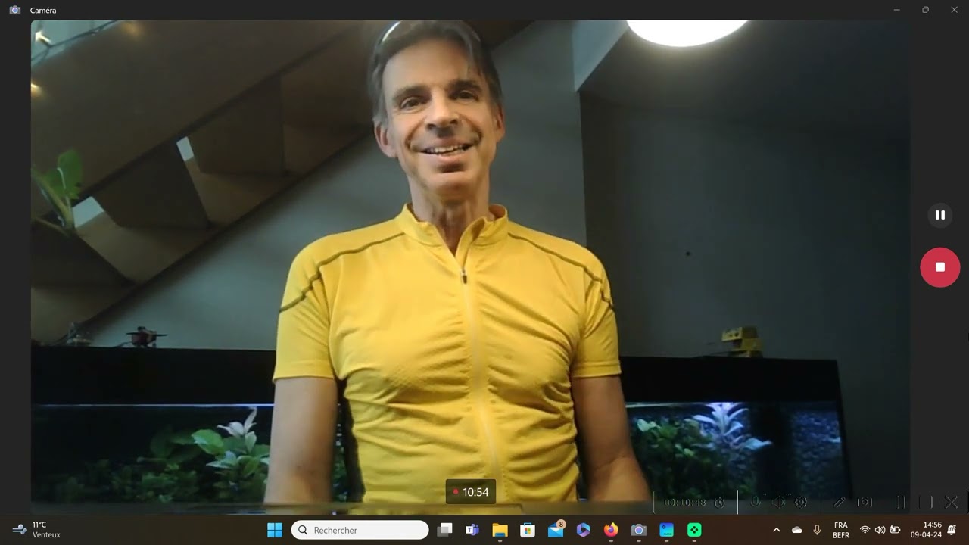The width and height of the screenshot is (969, 545).
Task: Open the weather widget showing 11°C Venteux
Action: [36, 529]
